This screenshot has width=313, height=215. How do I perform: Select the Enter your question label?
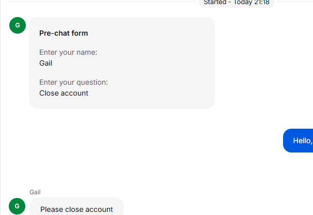coord(73,82)
